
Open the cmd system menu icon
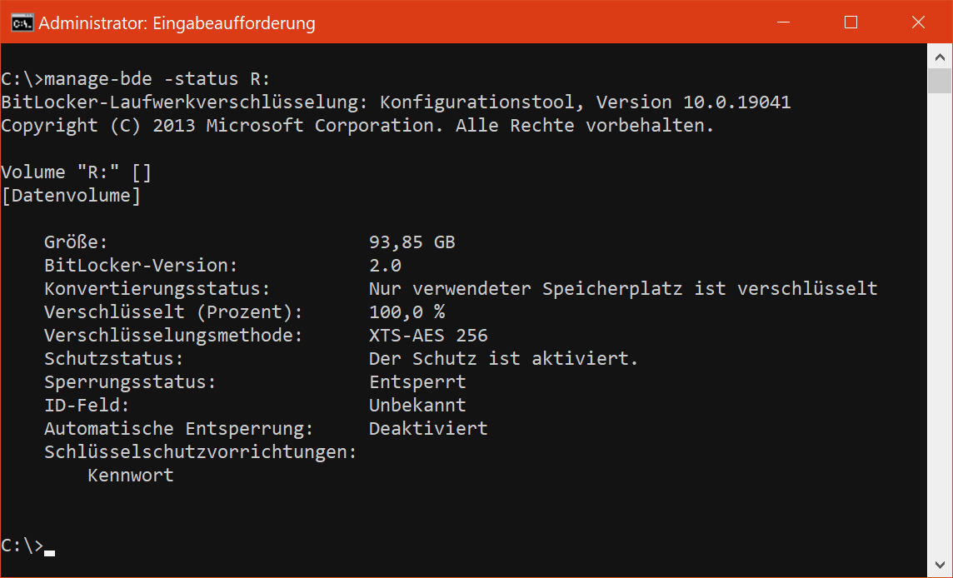tap(22, 23)
